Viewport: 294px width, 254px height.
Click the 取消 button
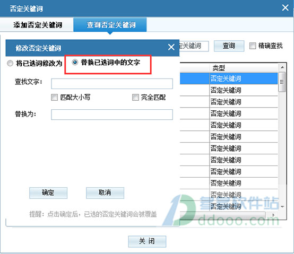point(105,192)
